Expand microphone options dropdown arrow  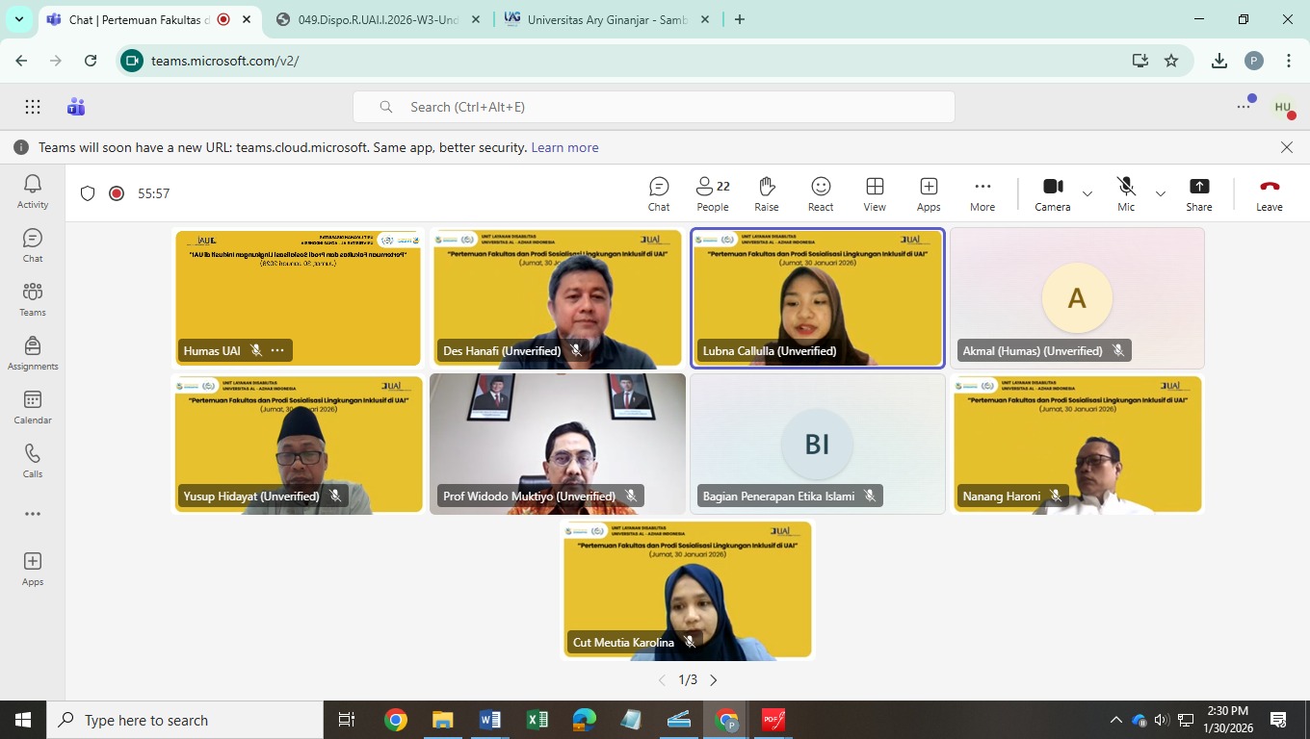[x=1161, y=193]
